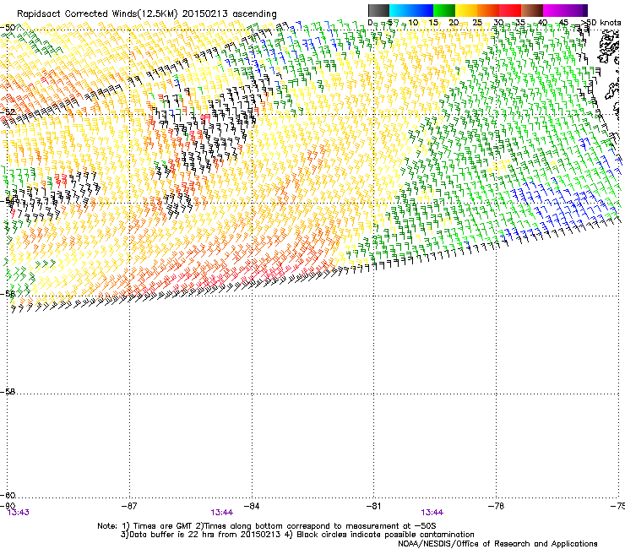Click the '13:44' timestamp right of the -81 label
Viewport: 625px width, 549px height.
point(432,513)
